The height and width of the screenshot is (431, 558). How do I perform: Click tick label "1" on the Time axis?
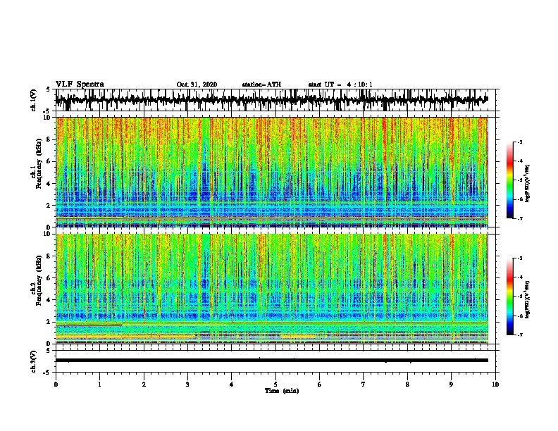pyautogui.click(x=99, y=385)
